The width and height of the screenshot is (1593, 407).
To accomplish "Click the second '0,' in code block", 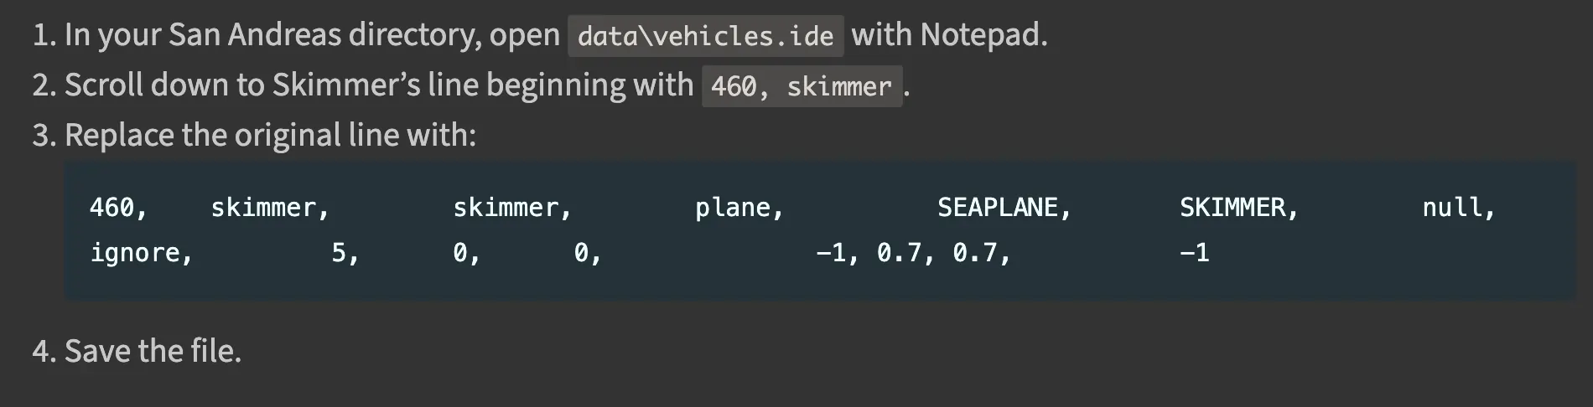I will click(588, 252).
